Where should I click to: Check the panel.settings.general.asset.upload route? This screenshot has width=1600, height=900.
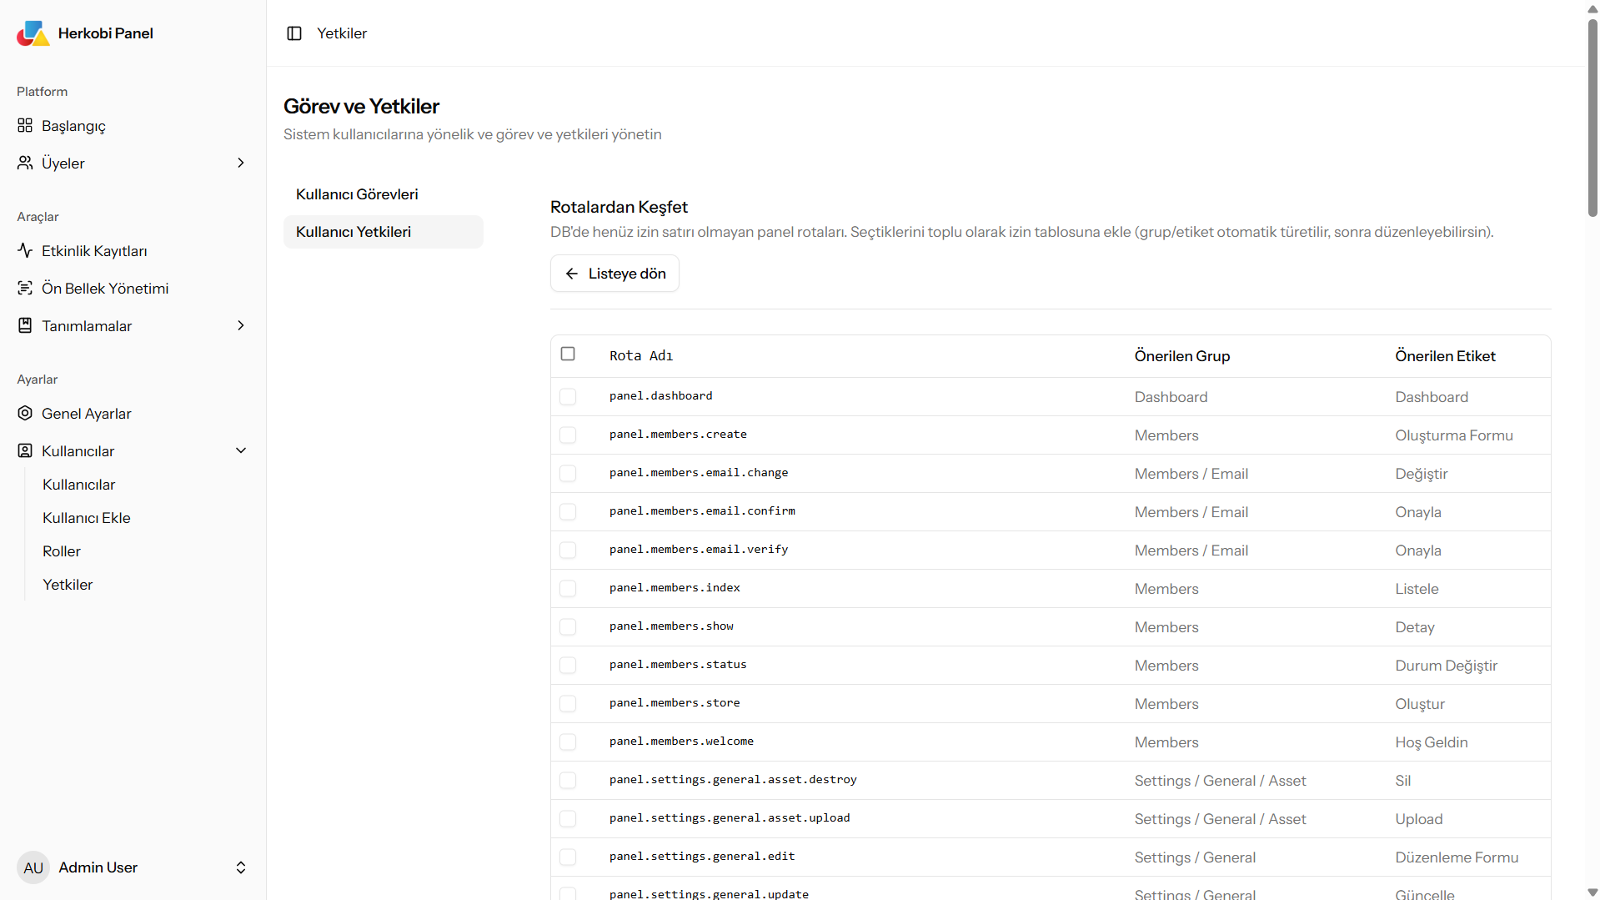pos(568,818)
